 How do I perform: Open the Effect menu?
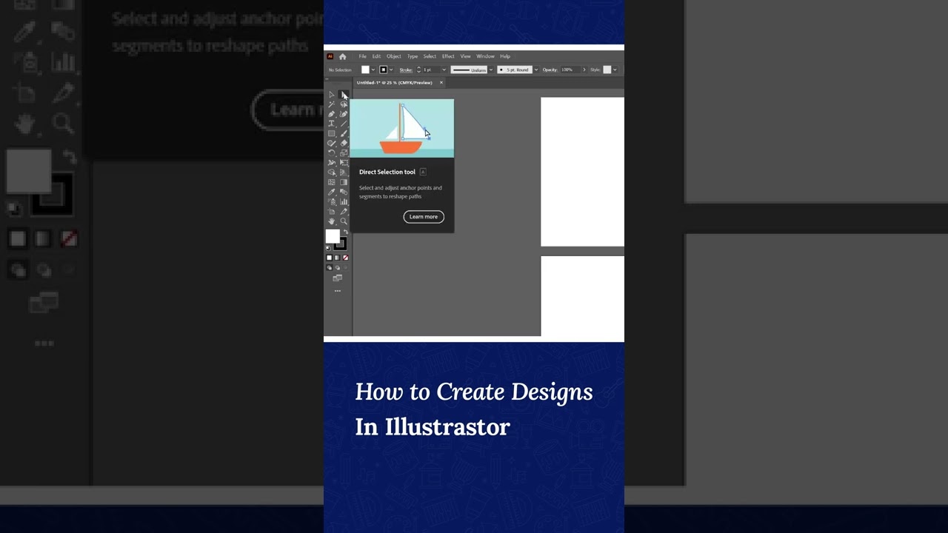pyautogui.click(x=448, y=56)
